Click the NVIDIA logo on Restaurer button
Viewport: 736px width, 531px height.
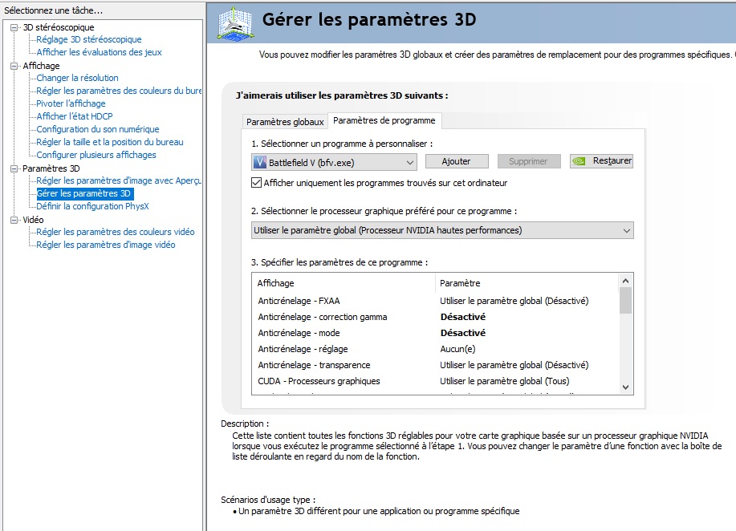coord(579,161)
